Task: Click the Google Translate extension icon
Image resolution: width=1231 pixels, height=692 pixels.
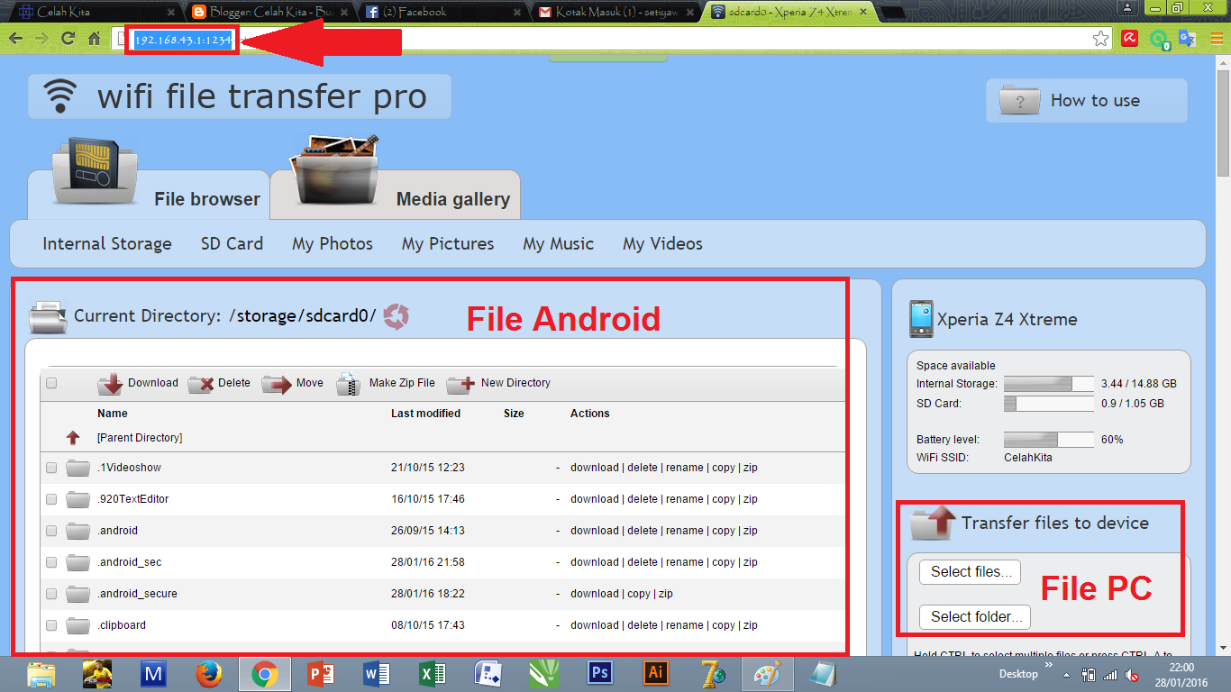Action: tap(1188, 39)
